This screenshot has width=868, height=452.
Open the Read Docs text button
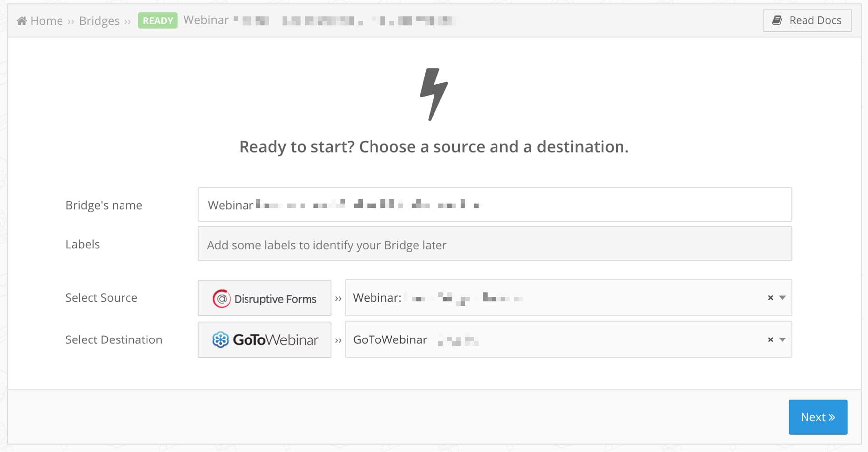tap(815, 20)
